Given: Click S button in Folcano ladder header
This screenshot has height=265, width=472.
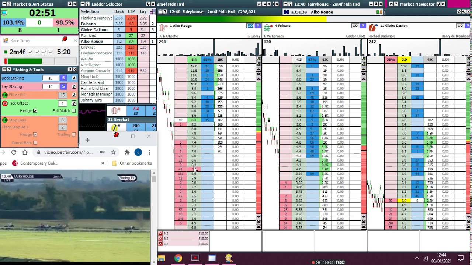Looking at the screenshot, I should coord(363,26).
